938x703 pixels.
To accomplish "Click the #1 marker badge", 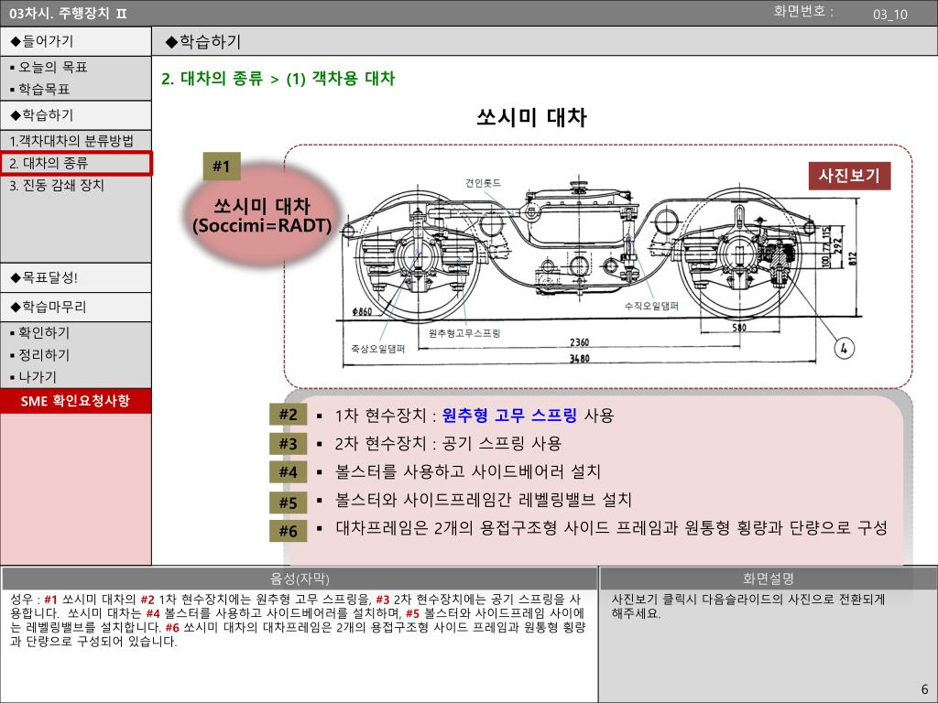I will (x=222, y=167).
